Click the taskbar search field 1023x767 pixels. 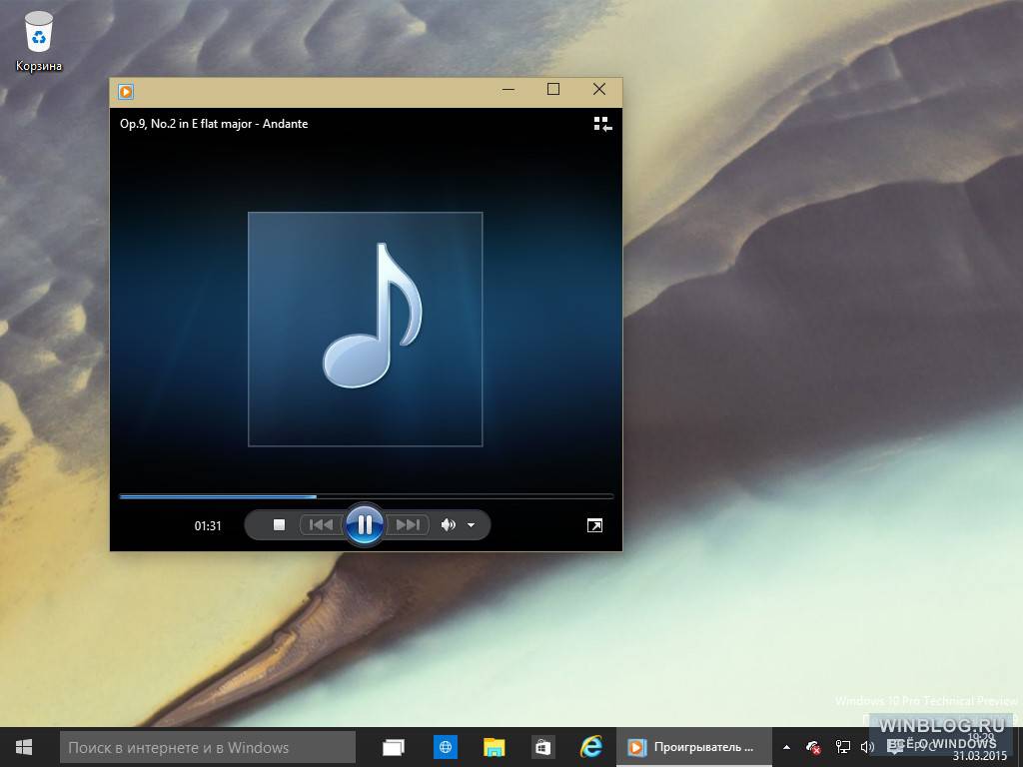tap(208, 747)
